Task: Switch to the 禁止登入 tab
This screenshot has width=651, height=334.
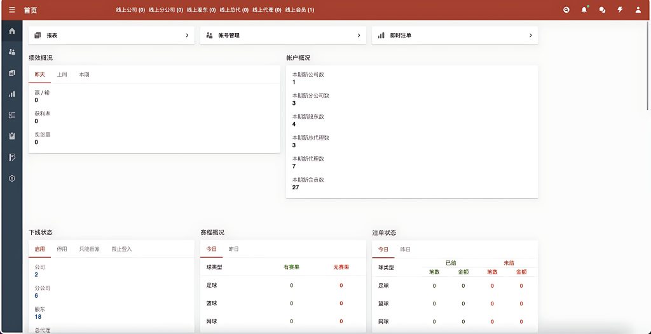Action: (x=121, y=249)
